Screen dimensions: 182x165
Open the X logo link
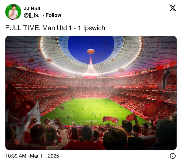173,8
